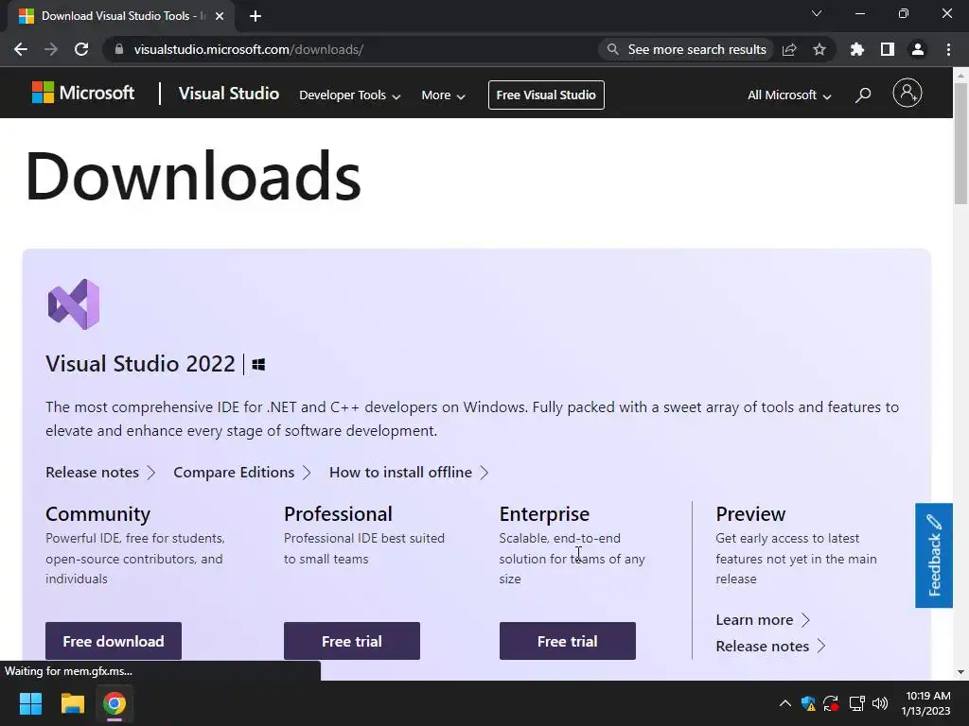969x726 pixels.
Task: Click the Visual Studio 2022 heading
Action: tap(140, 364)
